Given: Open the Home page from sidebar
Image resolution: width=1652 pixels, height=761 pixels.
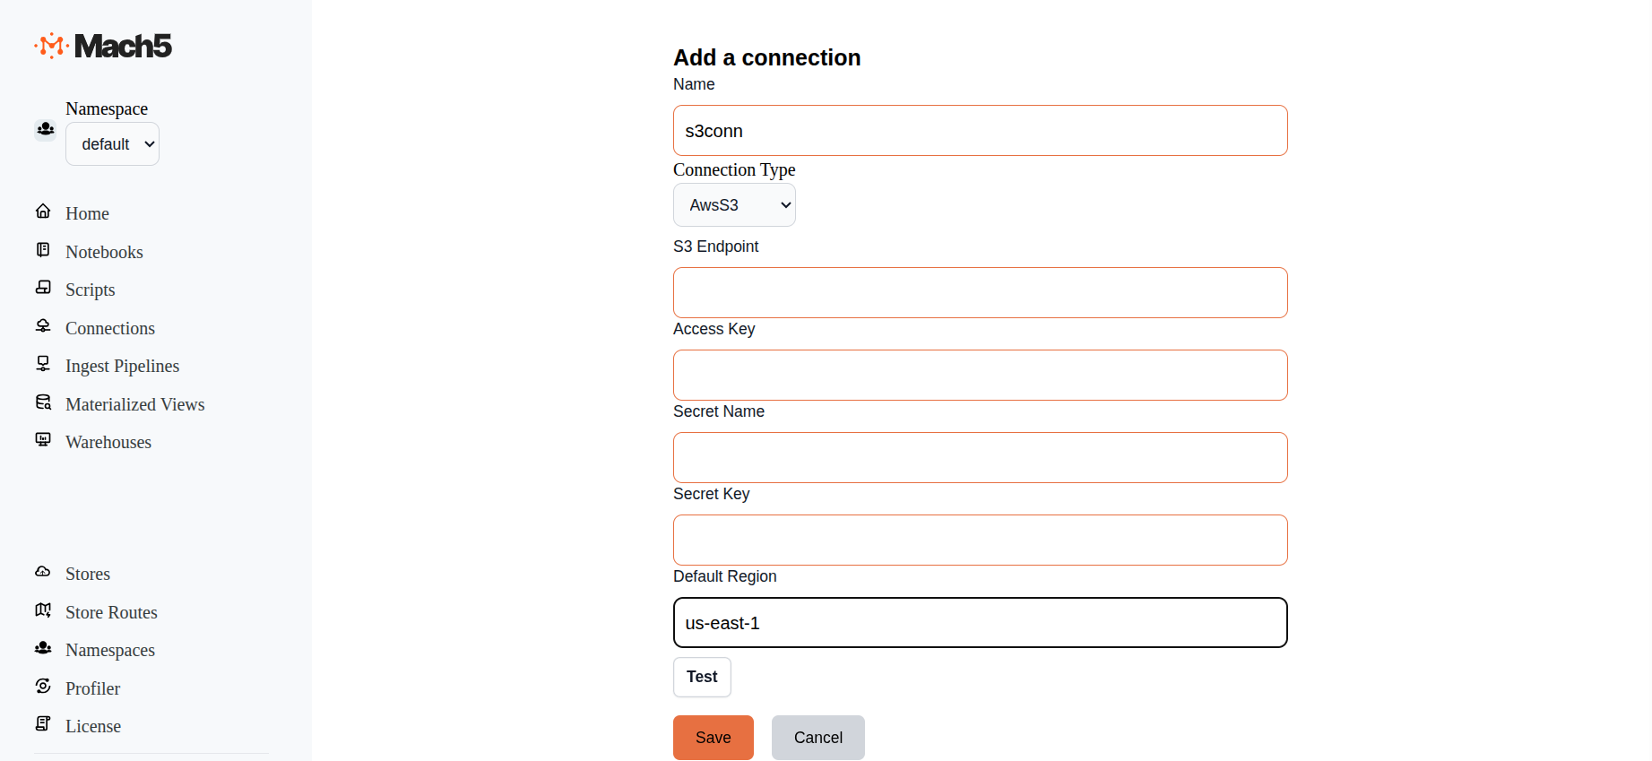Looking at the screenshot, I should (x=86, y=213).
